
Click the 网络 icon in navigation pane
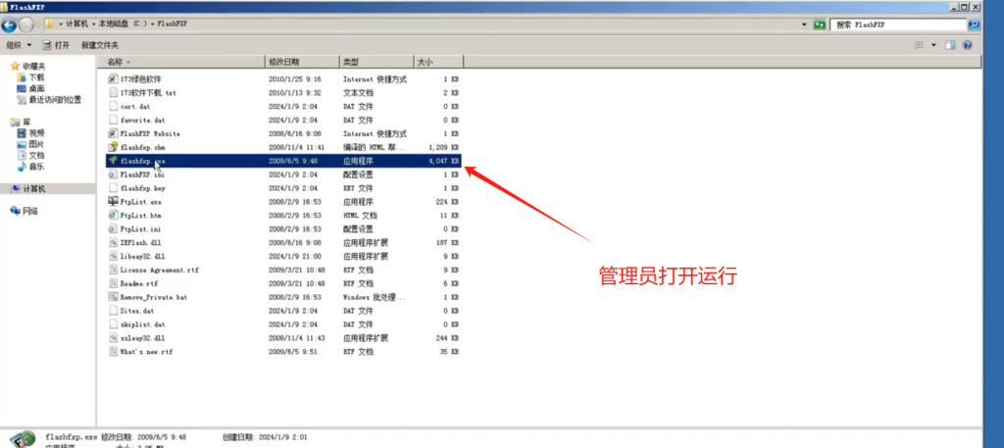(16, 211)
